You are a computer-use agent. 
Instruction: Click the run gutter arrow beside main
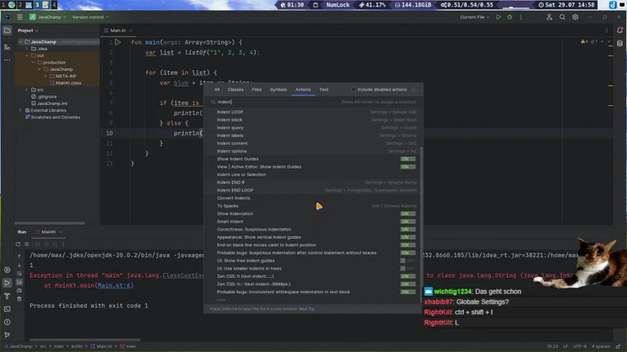(x=118, y=42)
